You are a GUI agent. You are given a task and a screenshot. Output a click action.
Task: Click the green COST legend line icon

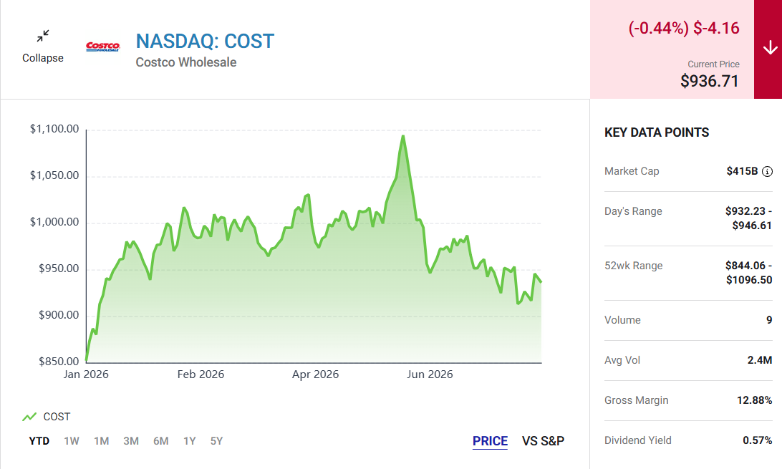pos(29,417)
